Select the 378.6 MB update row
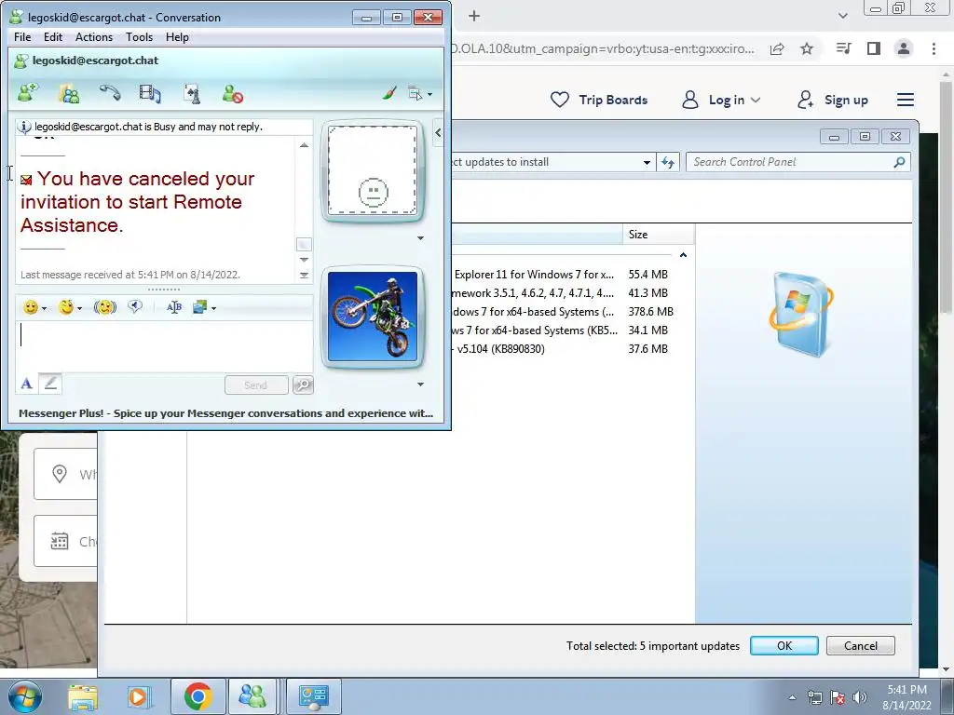The image size is (954, 715). pos(563,311)
